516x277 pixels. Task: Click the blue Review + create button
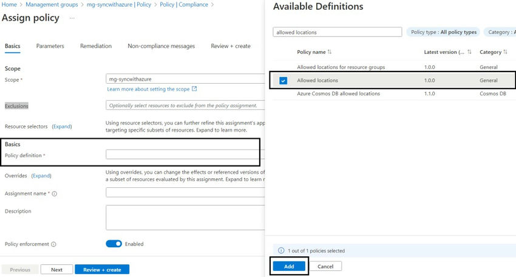tap(102, 270)
